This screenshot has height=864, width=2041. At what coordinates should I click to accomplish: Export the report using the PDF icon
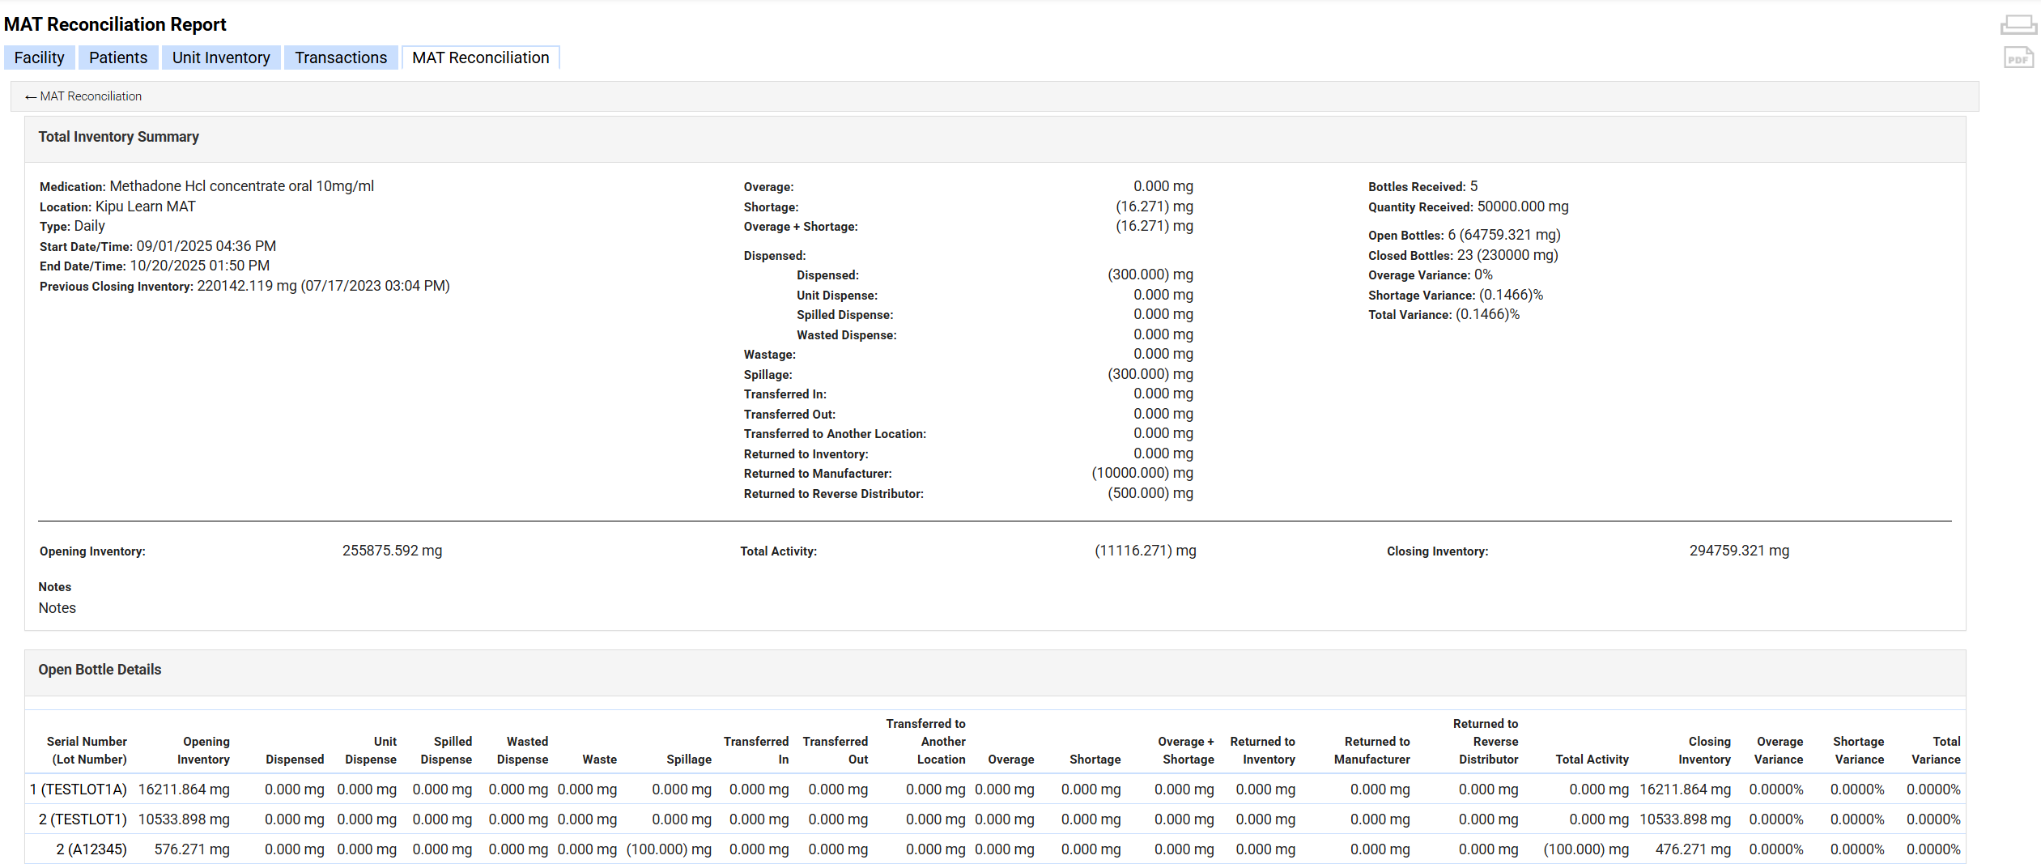(2018, 58)
